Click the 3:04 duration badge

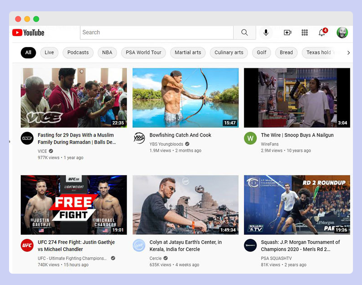tap(343, 123)
